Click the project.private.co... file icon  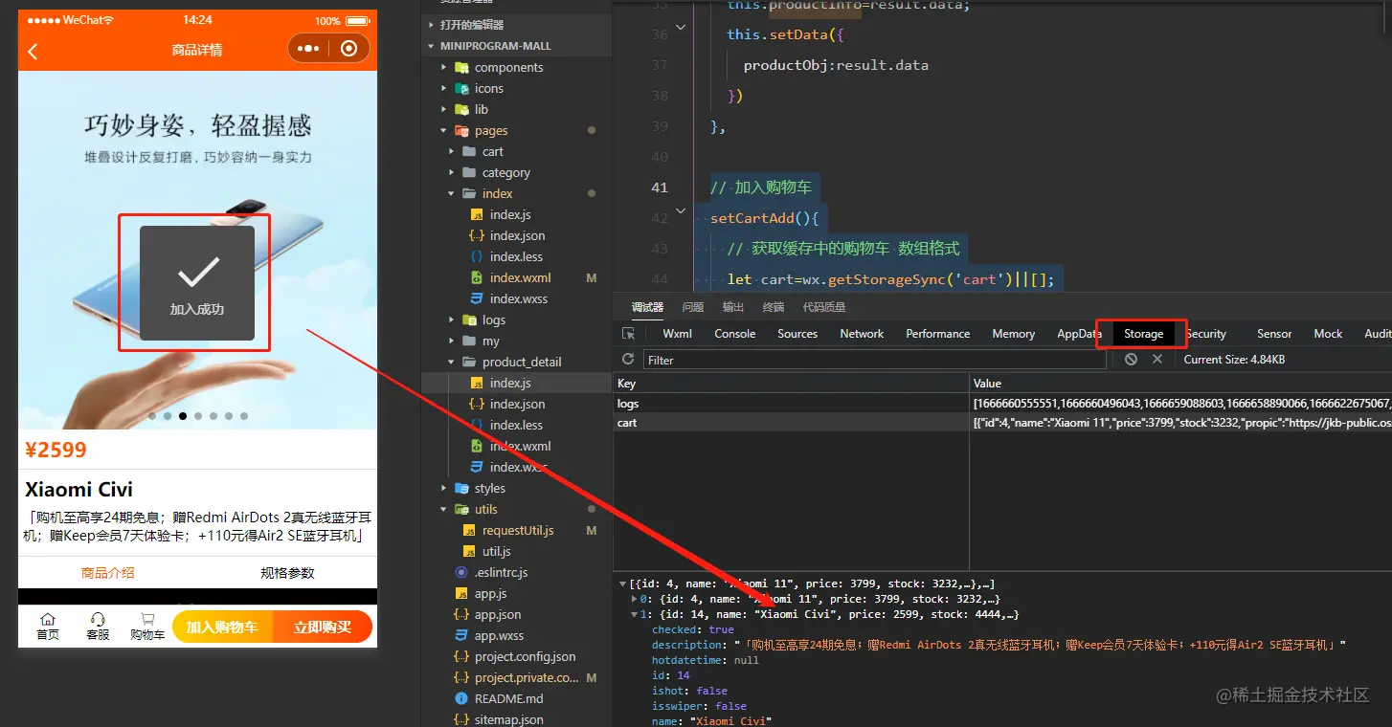[461, 677]
